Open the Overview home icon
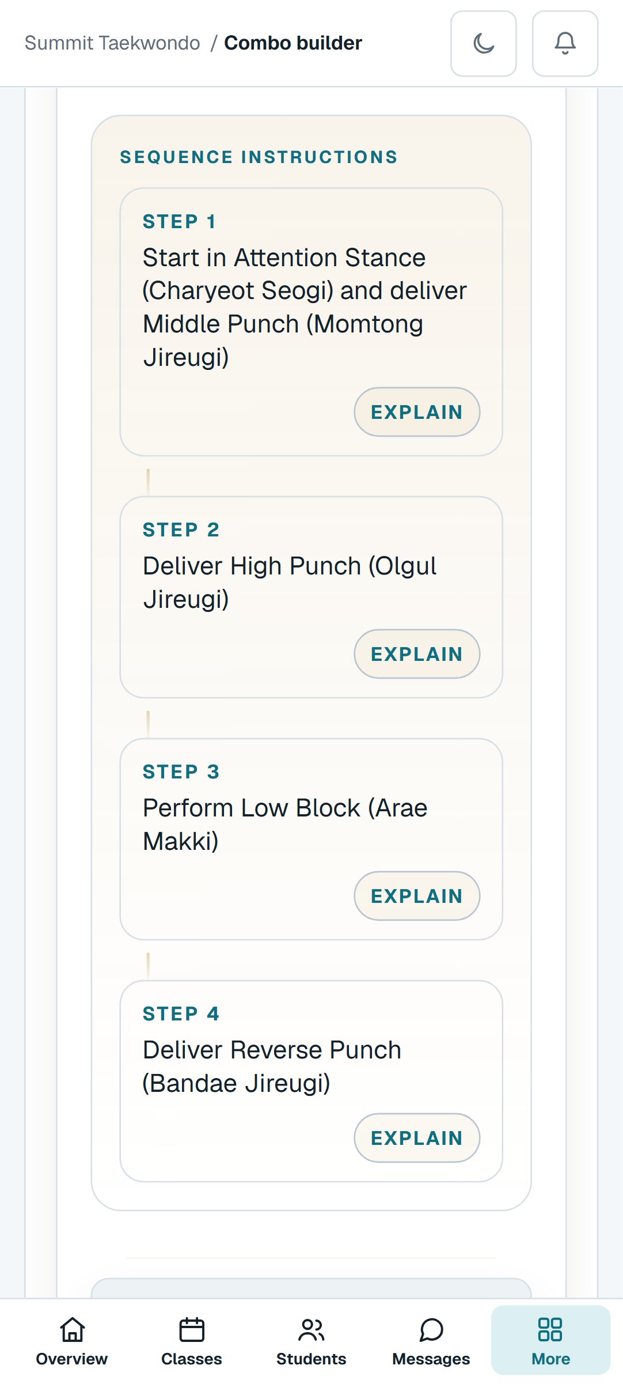 click(72, 1330)
